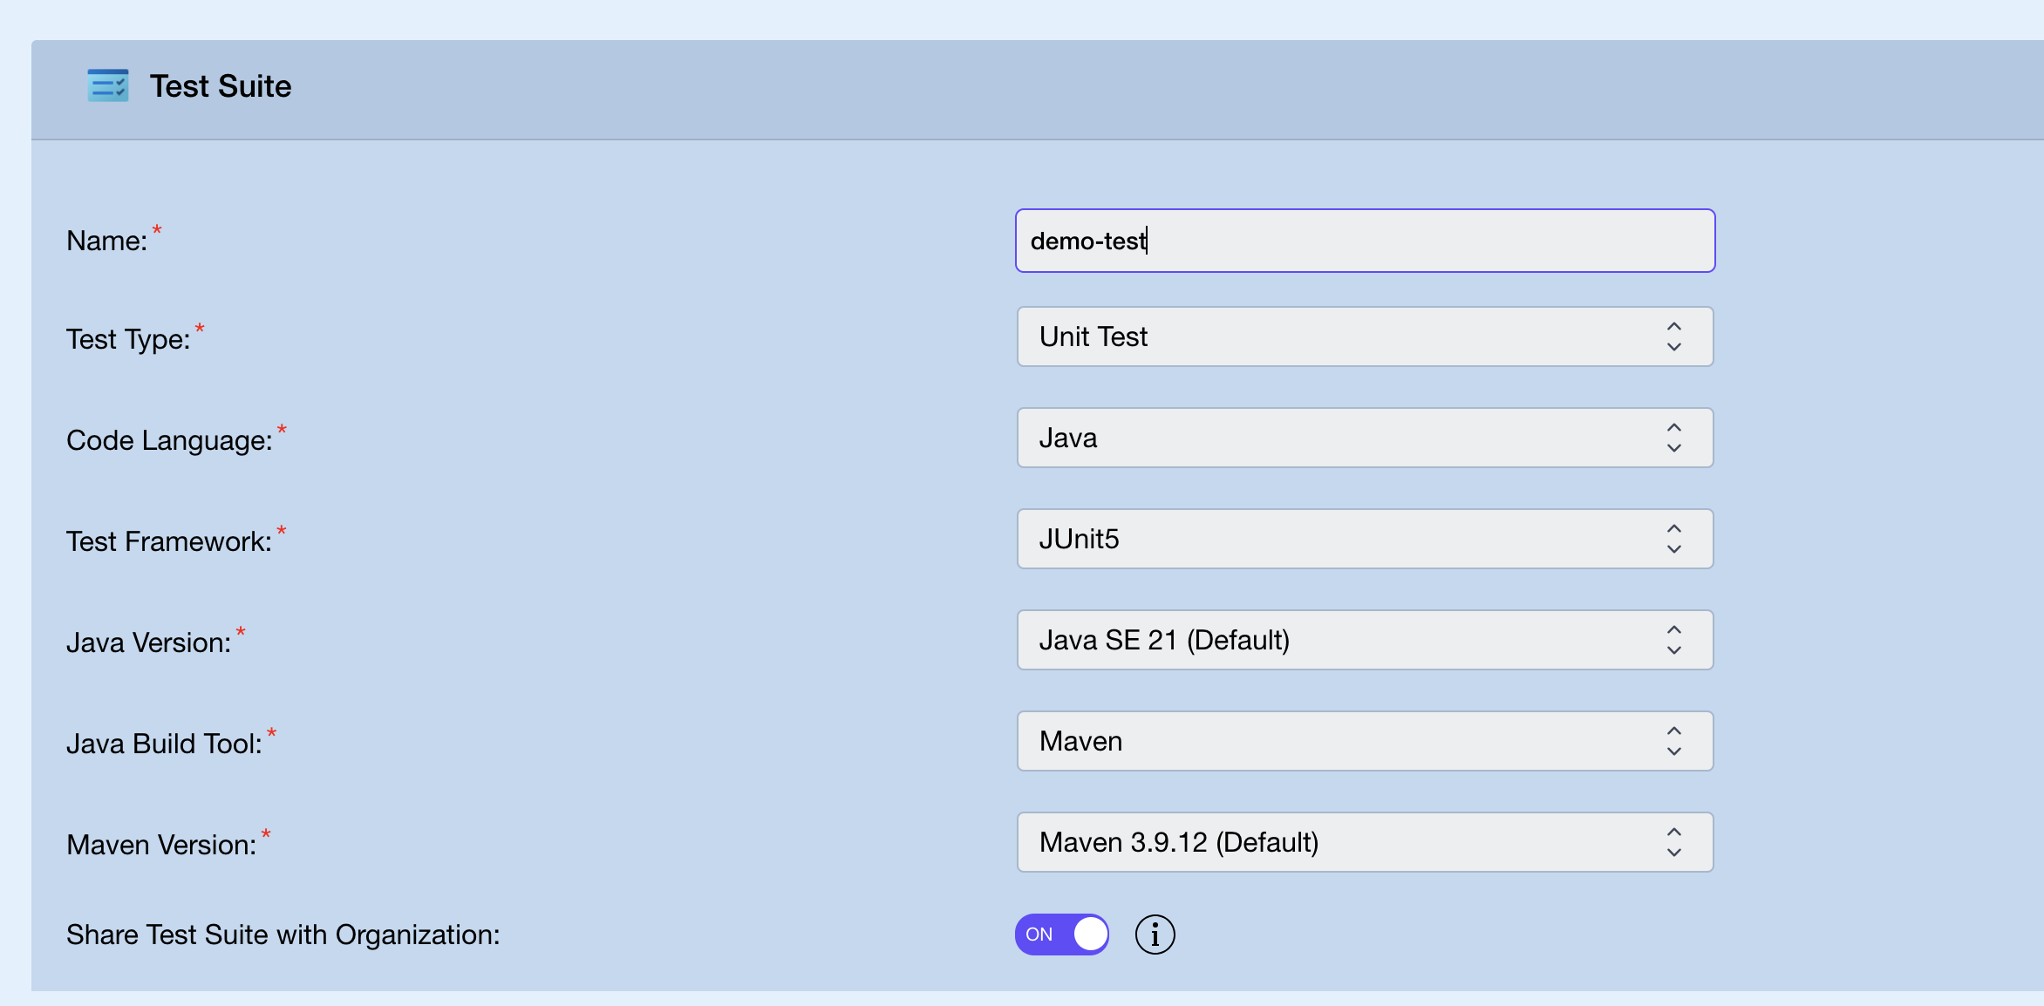
Task: Click the Test Suite checklist icon in header
Action: tap(108, 85)
